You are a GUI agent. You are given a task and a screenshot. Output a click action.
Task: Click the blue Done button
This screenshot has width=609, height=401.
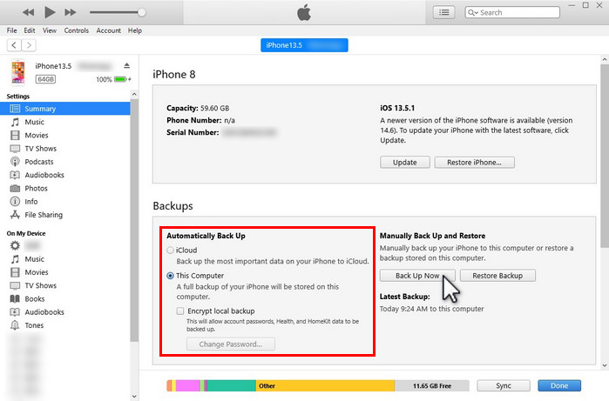pos(559,385)
